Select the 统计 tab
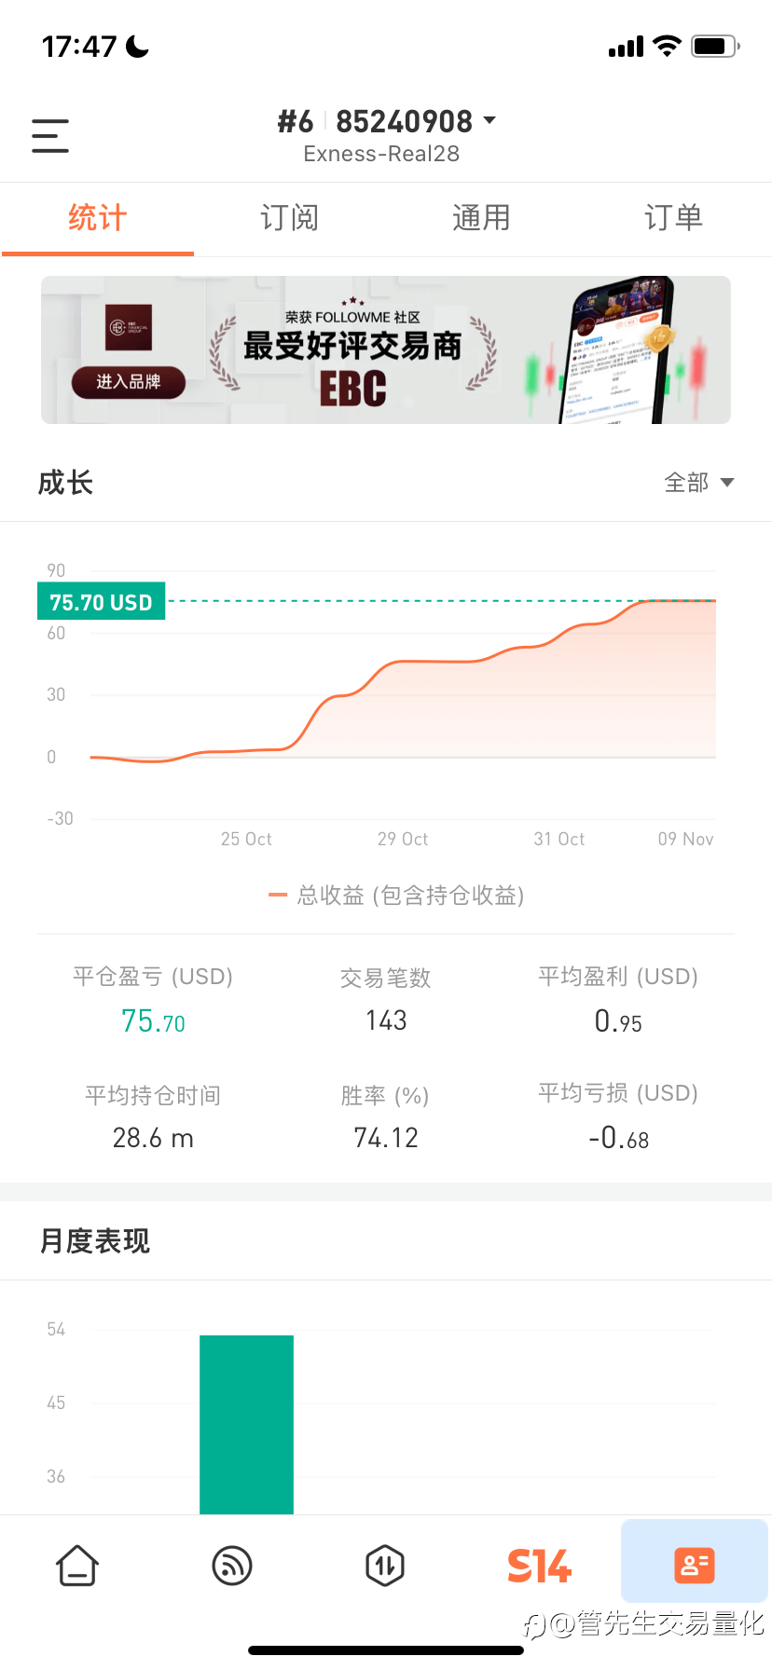This screenshot has width=772, height=1670. (97, 218)
